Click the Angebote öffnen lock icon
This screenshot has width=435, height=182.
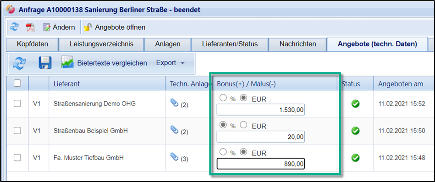pos(88,27)
